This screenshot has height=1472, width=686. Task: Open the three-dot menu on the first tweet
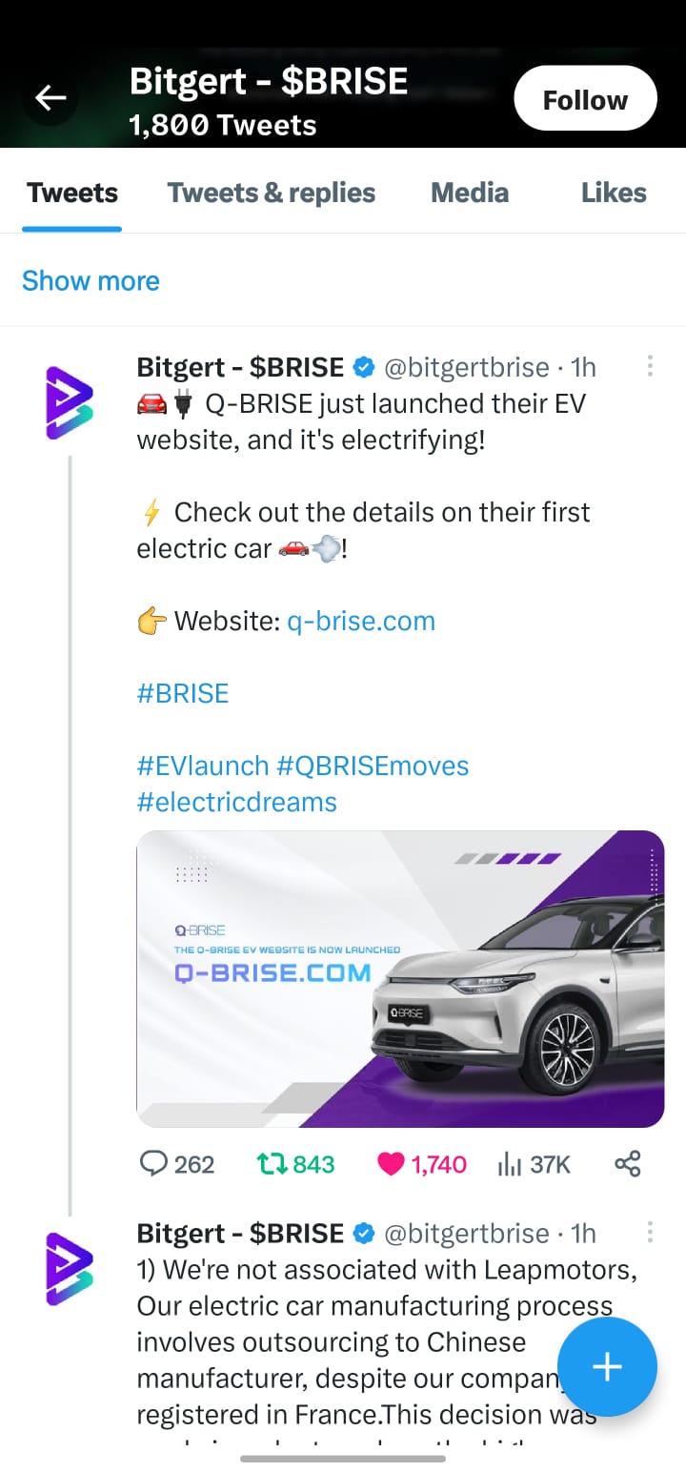click(x=650, y=366)
